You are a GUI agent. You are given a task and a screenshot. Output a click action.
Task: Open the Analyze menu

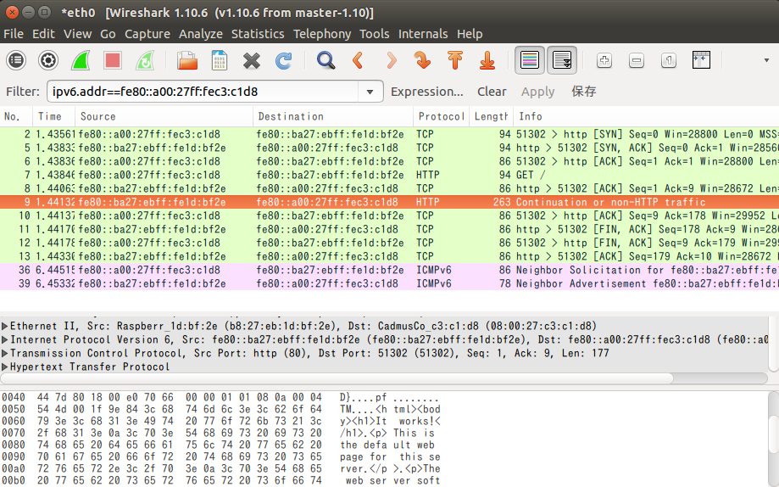[x=200, y=34]
